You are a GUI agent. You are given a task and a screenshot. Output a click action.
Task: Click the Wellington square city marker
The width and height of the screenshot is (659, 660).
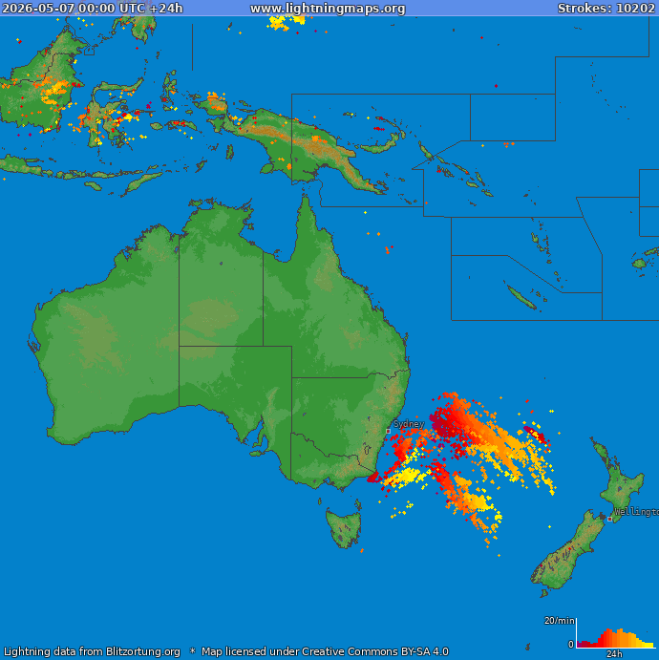coord(609,519)
